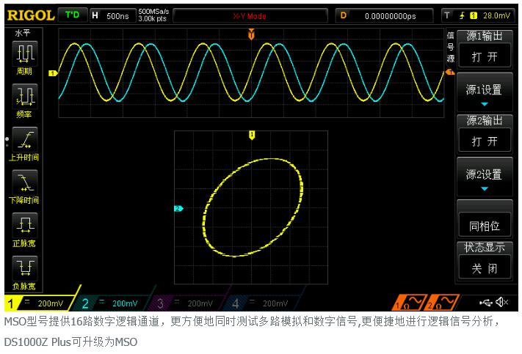Select the 频率 frequency measurement icon
Viewport: 522px width, 354px height.
click(x=24, y=100)
